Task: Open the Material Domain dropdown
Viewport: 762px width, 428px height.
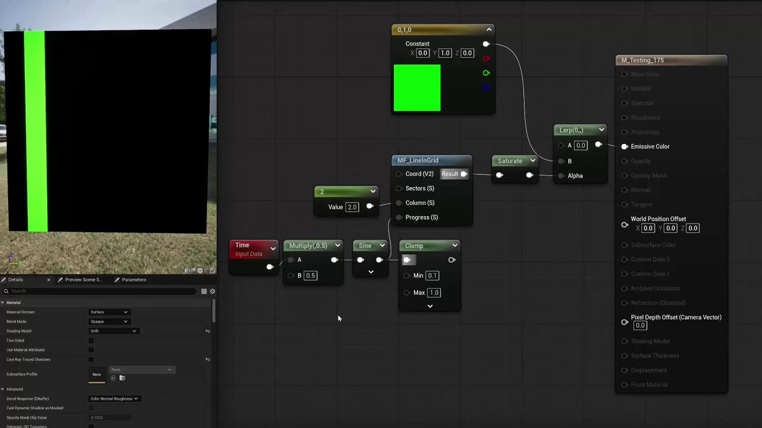Action: pyautogui.click(x=109, y=312)
